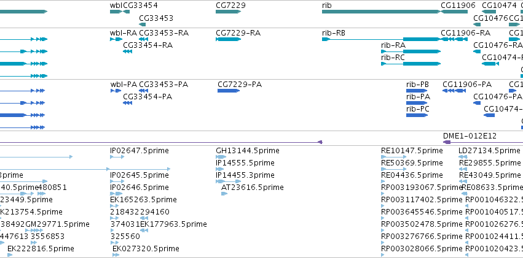
Task: Select the rib-RB transcript glyph
Action: coord(381,39)
